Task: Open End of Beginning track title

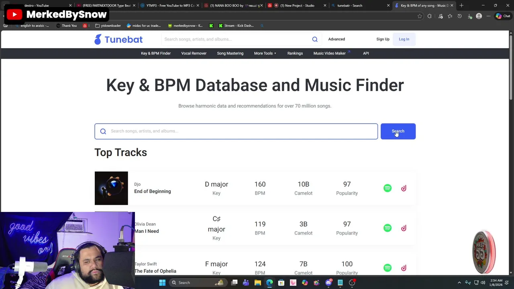Action: point(153,191)
